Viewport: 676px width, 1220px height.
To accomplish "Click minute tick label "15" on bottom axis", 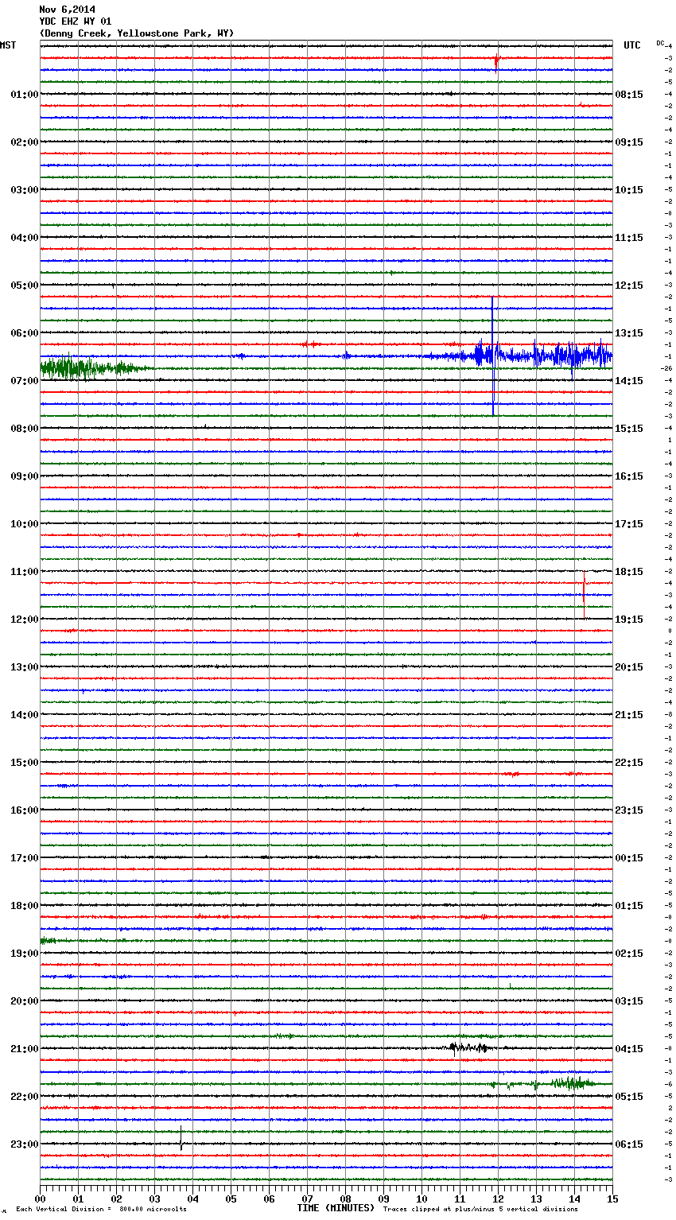I will pyautogui.click(x=612, y=1199).
